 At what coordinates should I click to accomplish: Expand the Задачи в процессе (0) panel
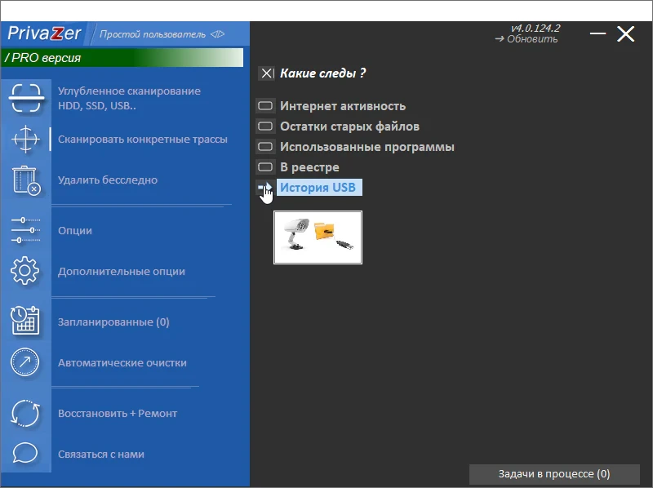pos(554,474)
